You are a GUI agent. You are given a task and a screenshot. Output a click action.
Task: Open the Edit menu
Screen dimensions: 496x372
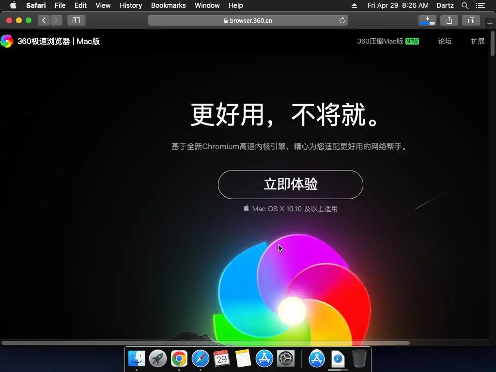[x=80, y=5]
